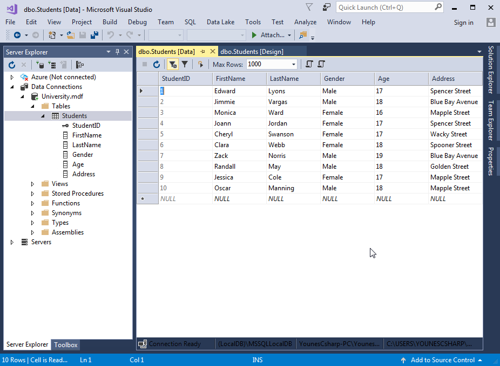The height and width of the screenshot is (366, 500).
Task: Toggle pin on dbo.Students [Data] tab
Action: pyautogui.click(x=203, y=52)
